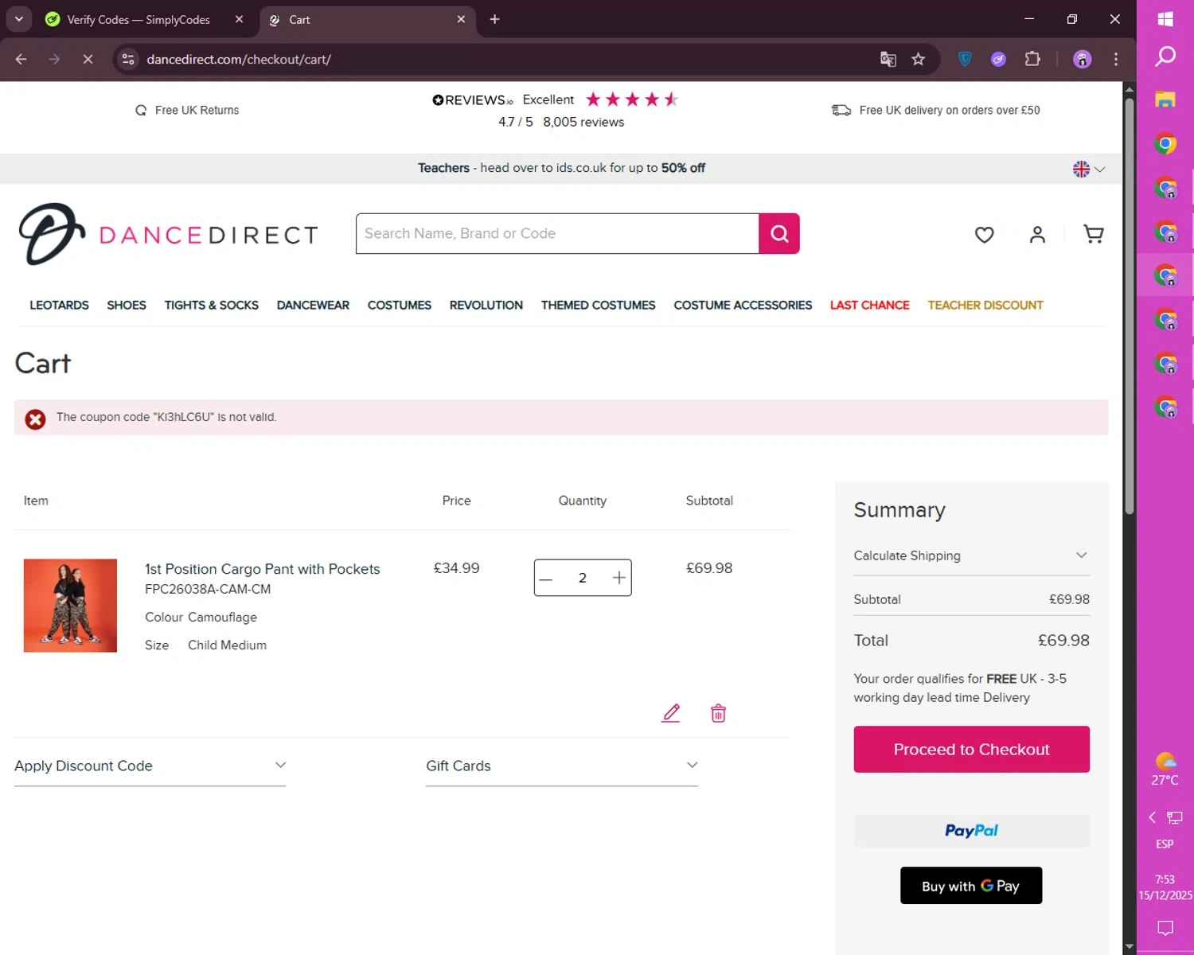This screenshot has width=1194, height=955.
Task: Open the tab search dropdown arrow
Action: click(18, 19)
